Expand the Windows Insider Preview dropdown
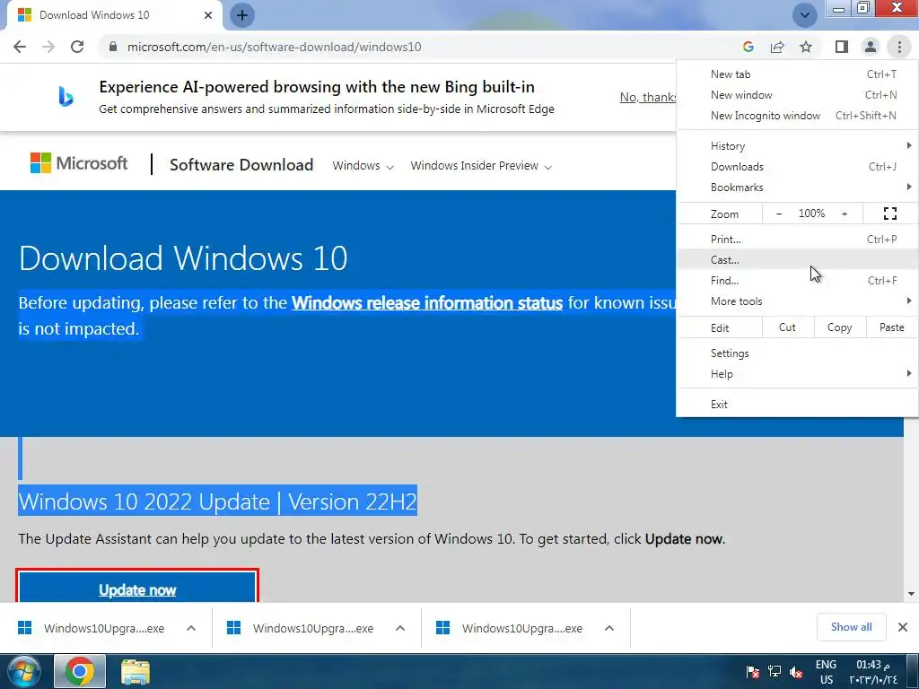 [x=481, y=166]
